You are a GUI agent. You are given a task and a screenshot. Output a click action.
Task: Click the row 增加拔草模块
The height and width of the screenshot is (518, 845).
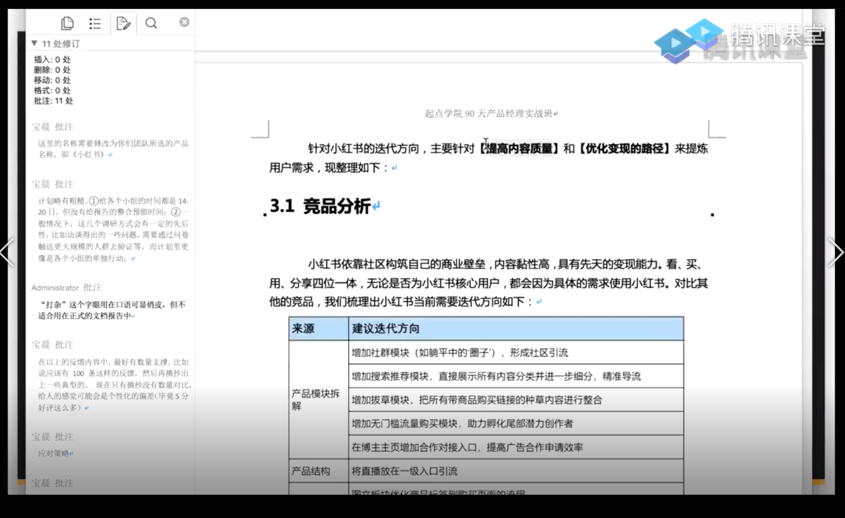pos(516,400)
